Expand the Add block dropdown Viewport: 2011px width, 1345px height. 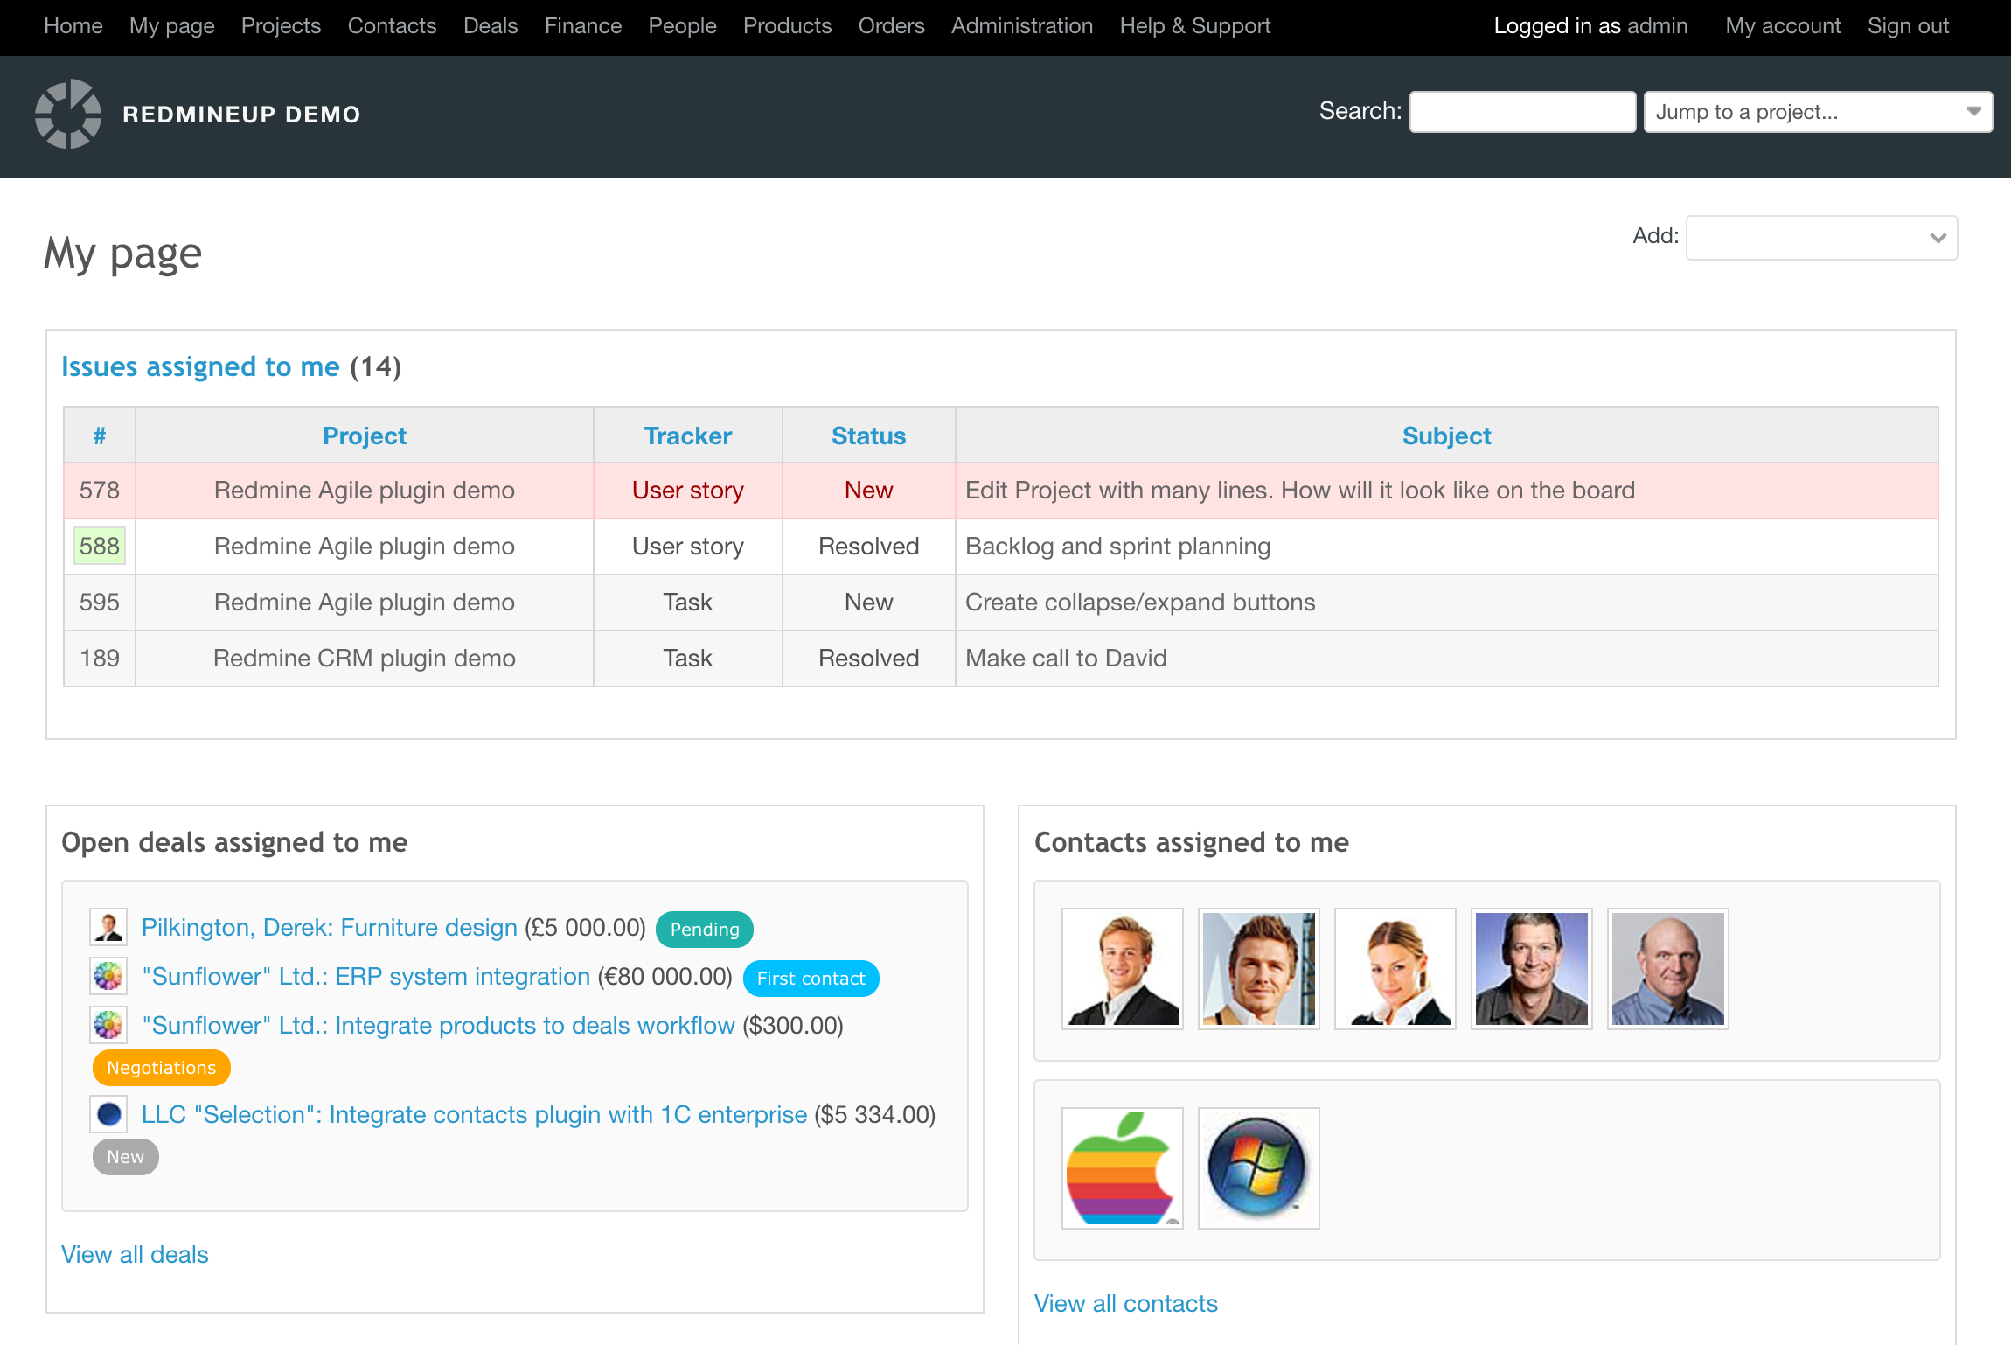[1821, 238]
